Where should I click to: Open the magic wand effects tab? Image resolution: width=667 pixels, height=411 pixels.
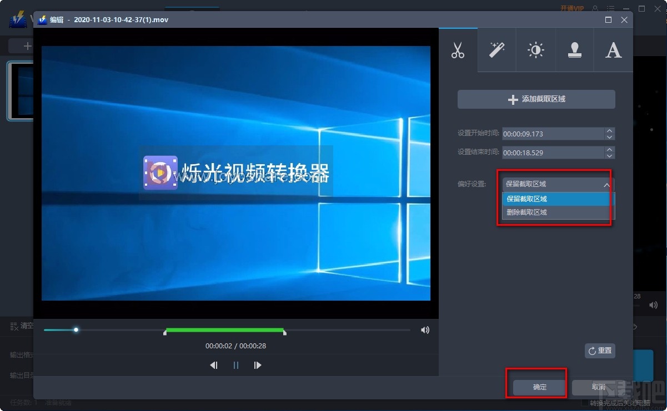coord(497,50)
